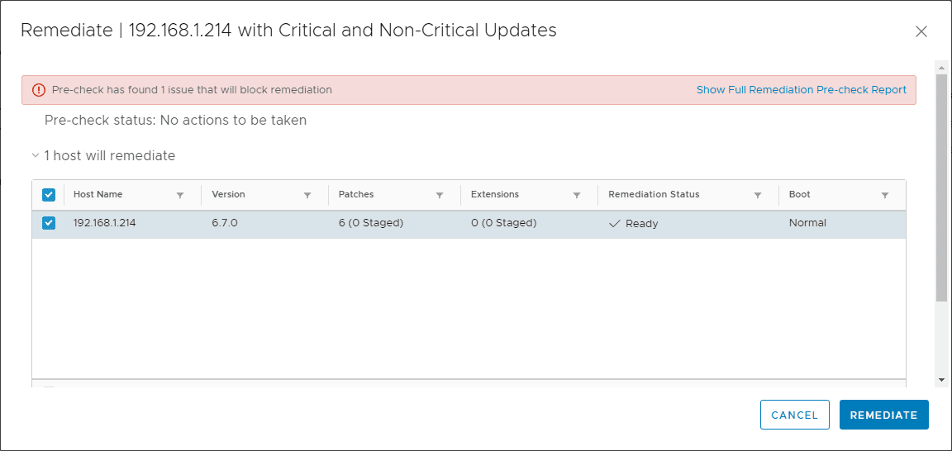Click the Boot column filter icon

[x=885, y=196]
